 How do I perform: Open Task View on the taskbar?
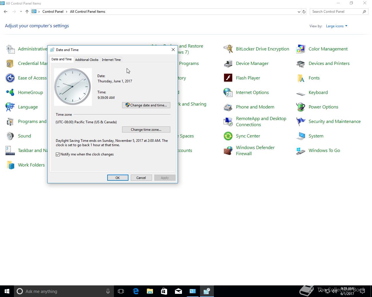click(x=121, y=291)
